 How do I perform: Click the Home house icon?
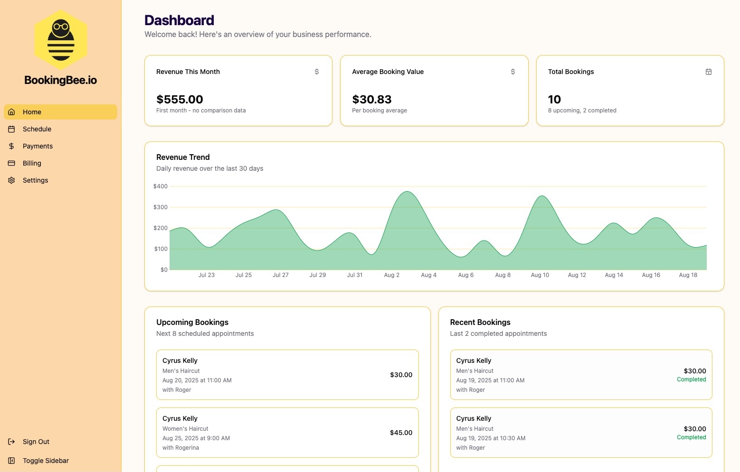[x=12, y=112]
